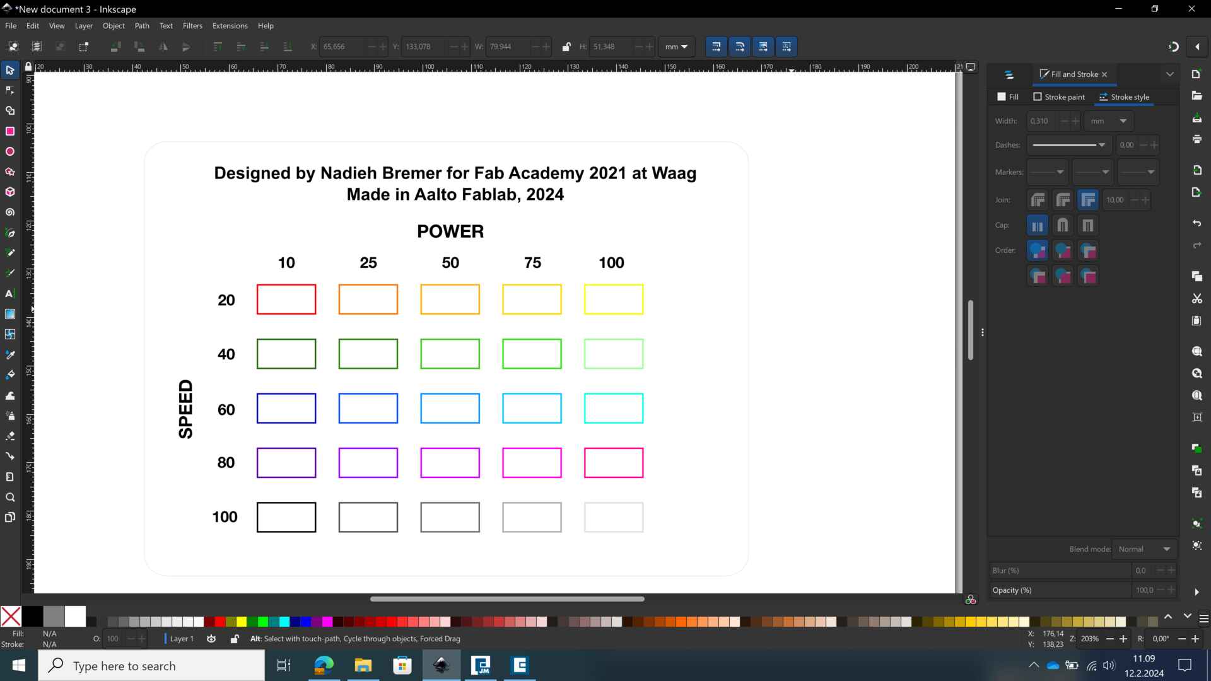The image size is (1211, 681).
Task: Select the Bezier/Pen tool
Action: pos(10,232)
